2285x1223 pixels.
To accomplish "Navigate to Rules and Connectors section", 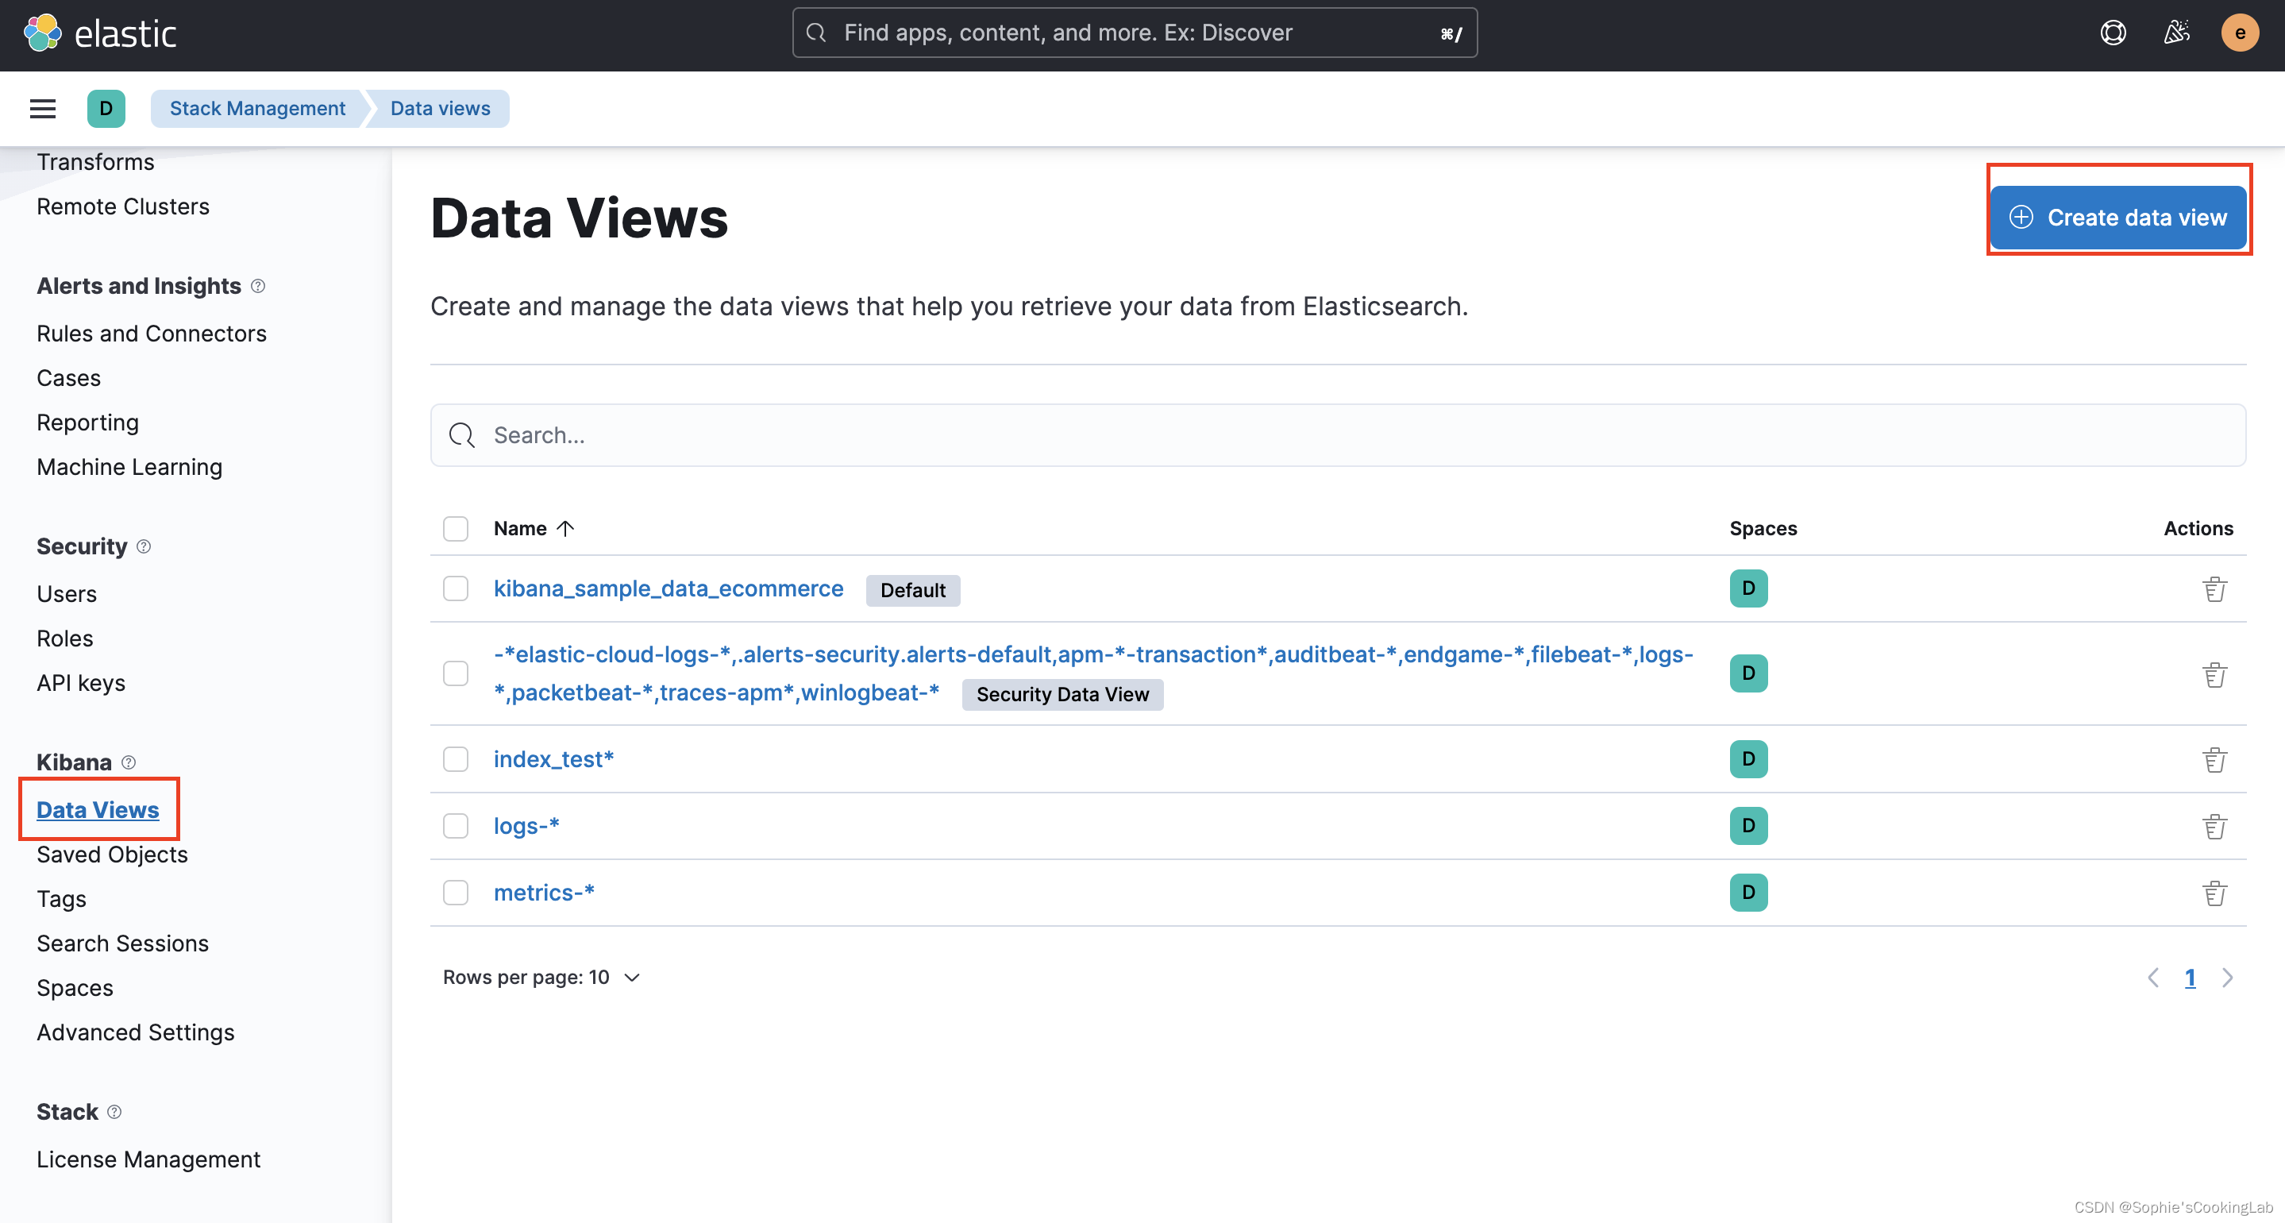I will click(151, 333).
